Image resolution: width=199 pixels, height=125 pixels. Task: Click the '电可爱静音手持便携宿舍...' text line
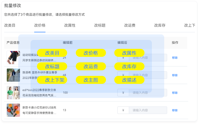click(x=39, y=113)
